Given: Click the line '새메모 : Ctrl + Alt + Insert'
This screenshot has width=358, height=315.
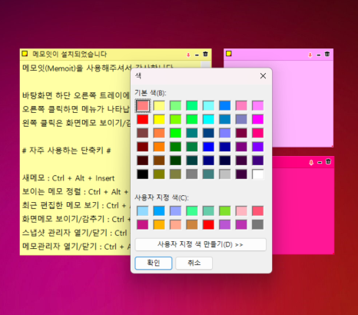Looking at the screenshot, I should (x=68, y=178).
